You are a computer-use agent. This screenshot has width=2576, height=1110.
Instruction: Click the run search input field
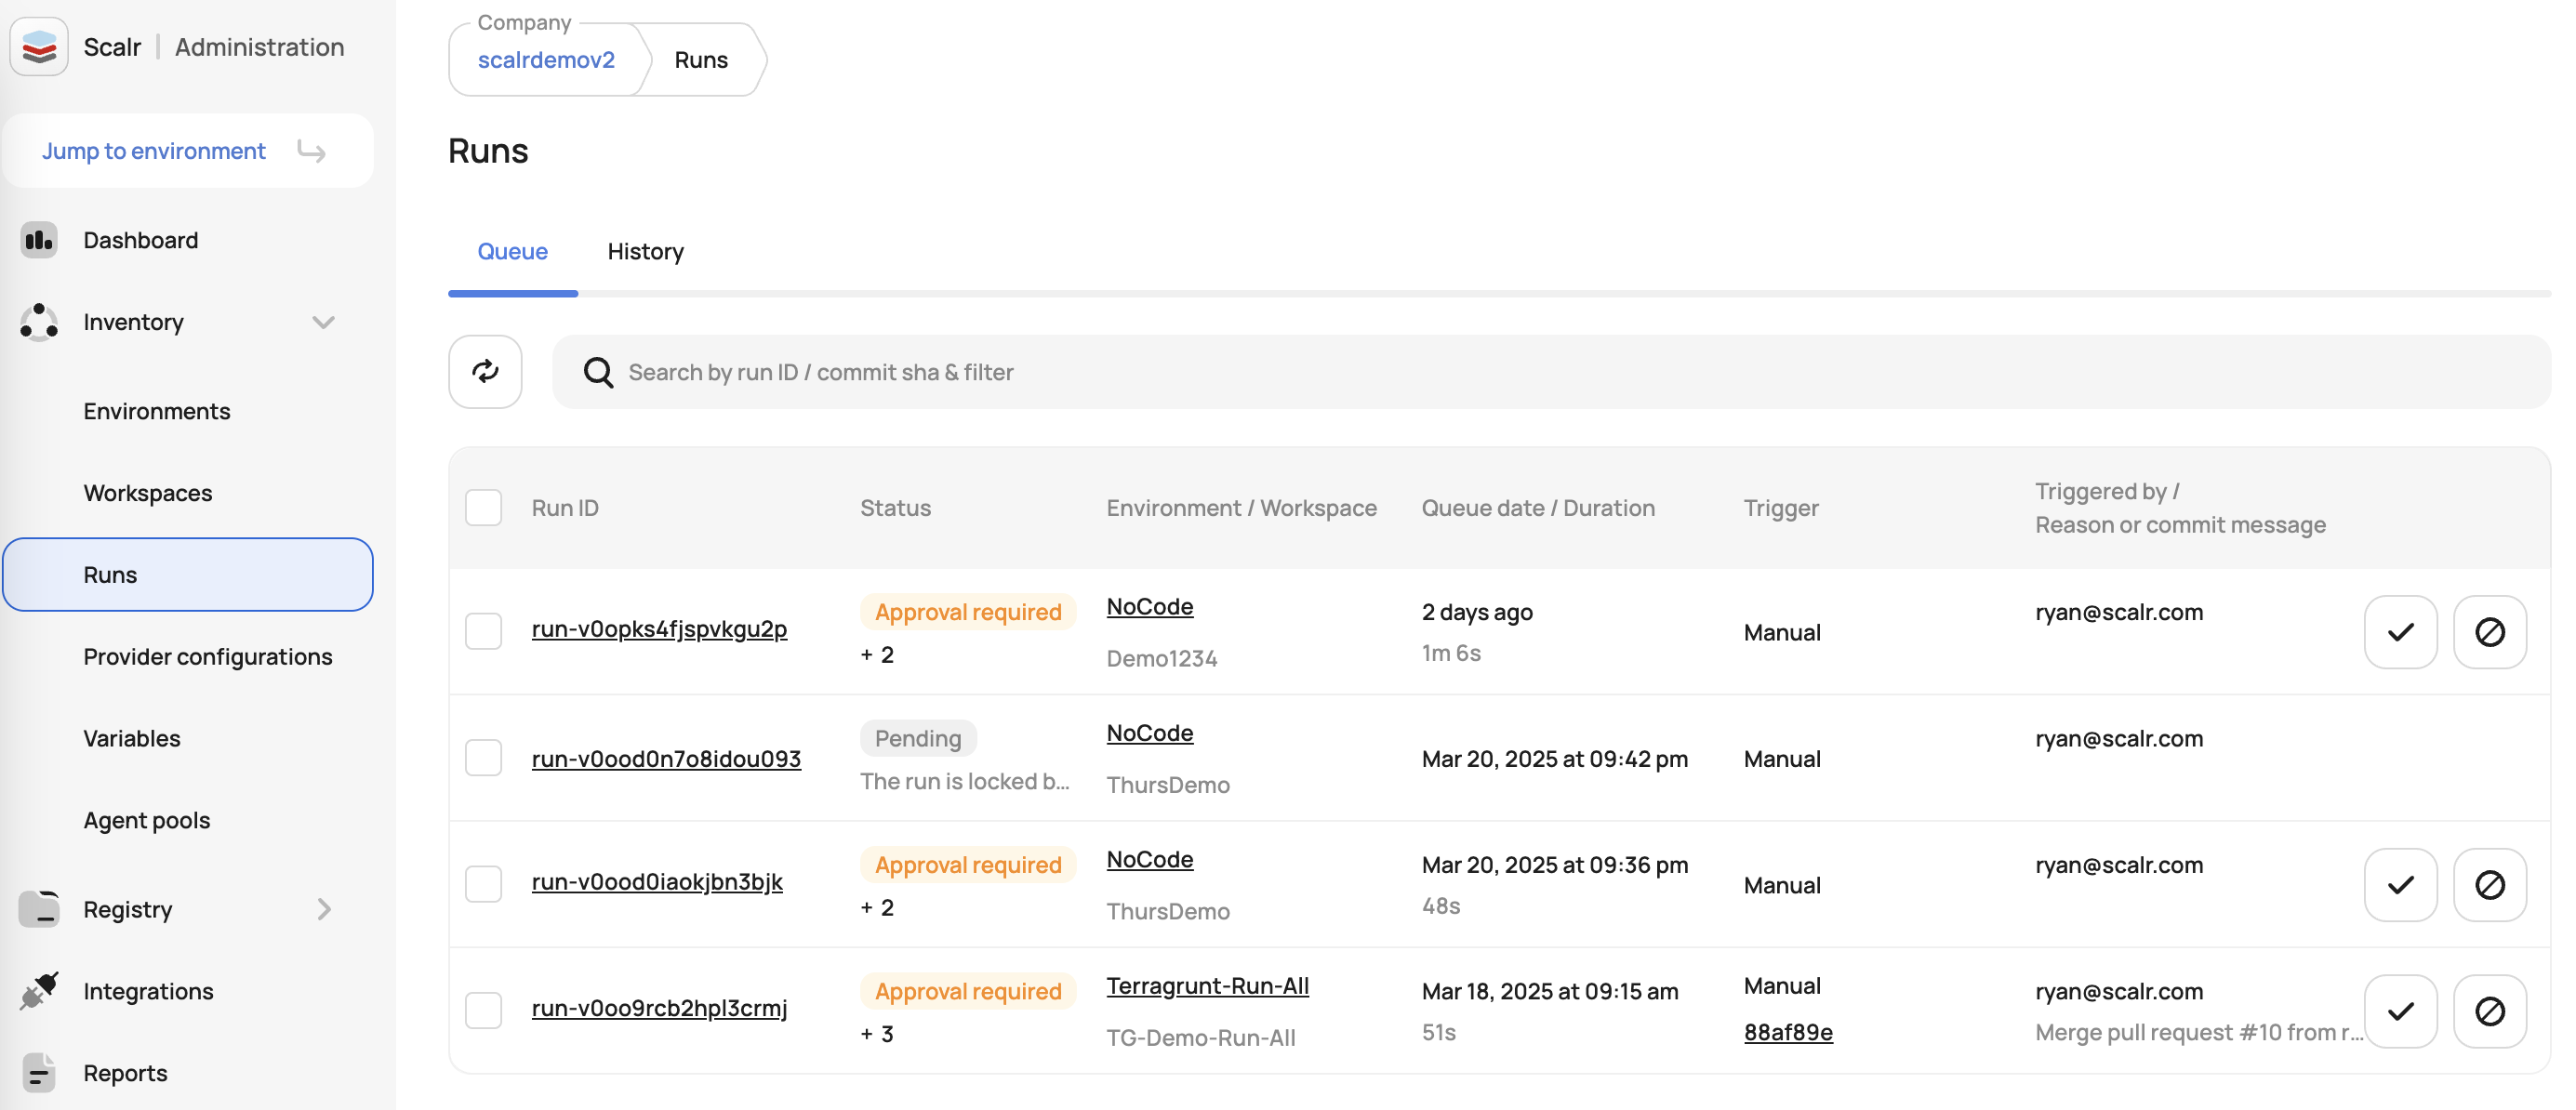(x=1550, y=372)
